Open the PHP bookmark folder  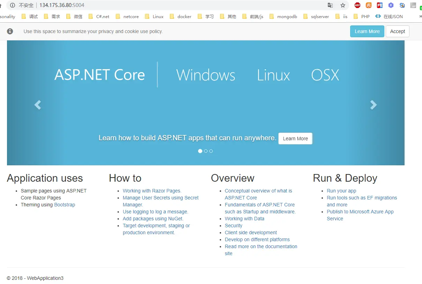[x=362, y=16]
